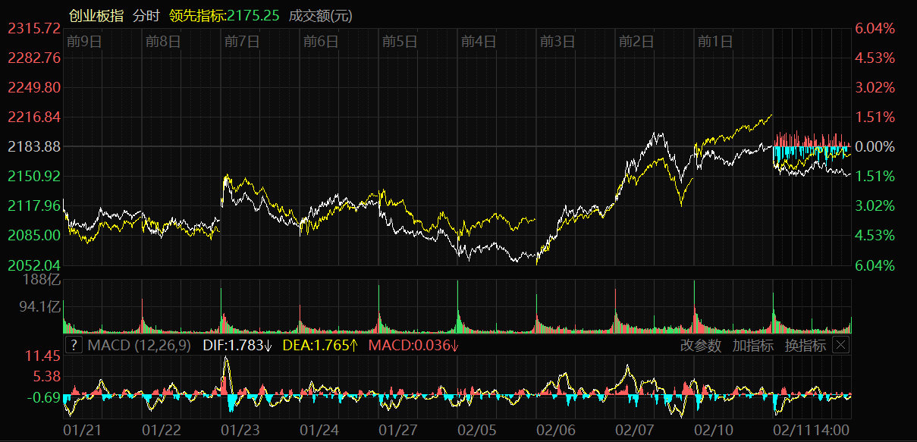This screenshot has width=917, height=442.
Task: Click the 0.00% percent axis label
Action: pos(875,146)
